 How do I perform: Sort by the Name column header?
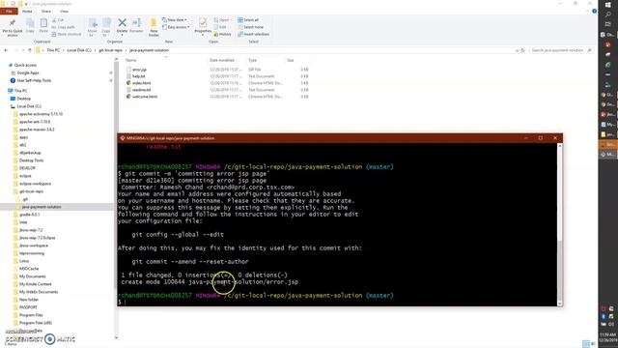(131, 60)
